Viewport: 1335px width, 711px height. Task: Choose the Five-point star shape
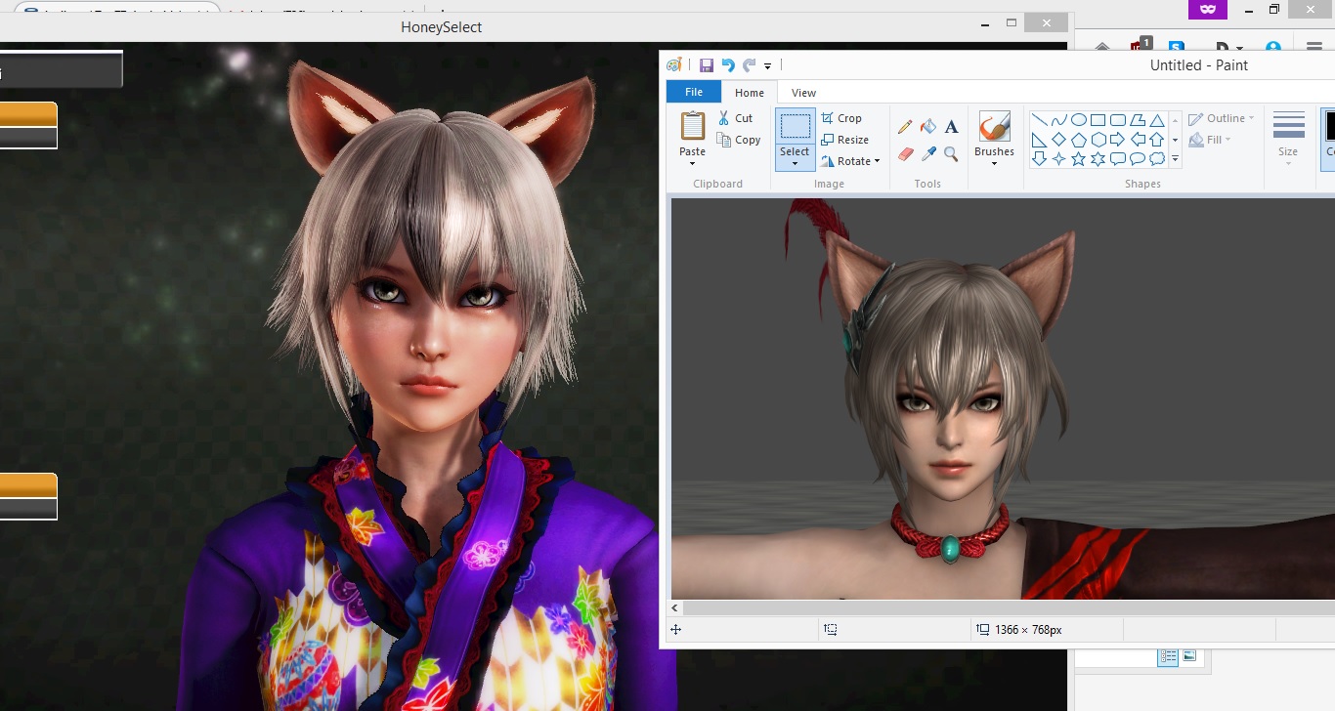coord(1079,158)
